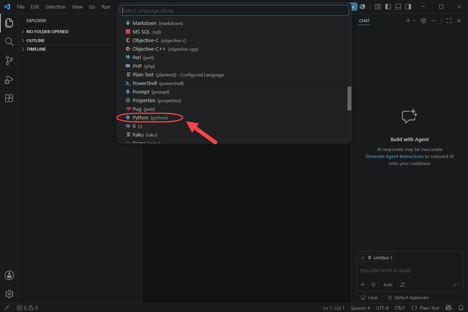Open the View menu

(x=77, y=7)
